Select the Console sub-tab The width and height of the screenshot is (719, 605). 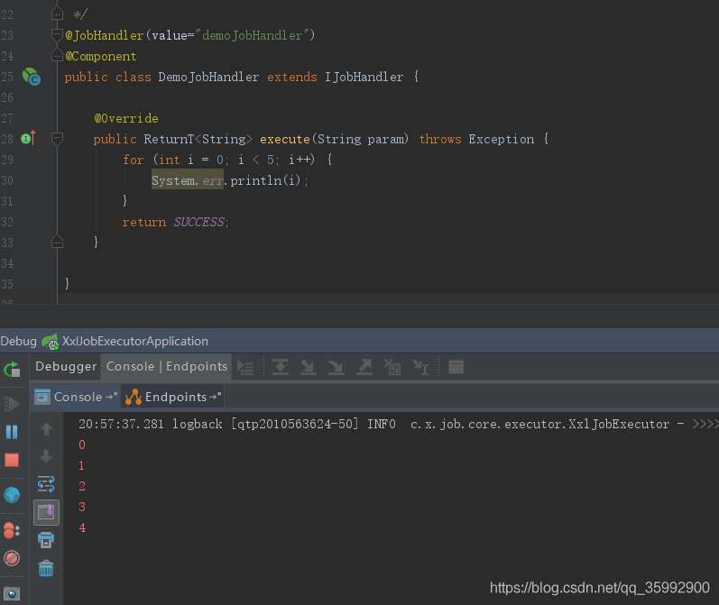[76, 397]
